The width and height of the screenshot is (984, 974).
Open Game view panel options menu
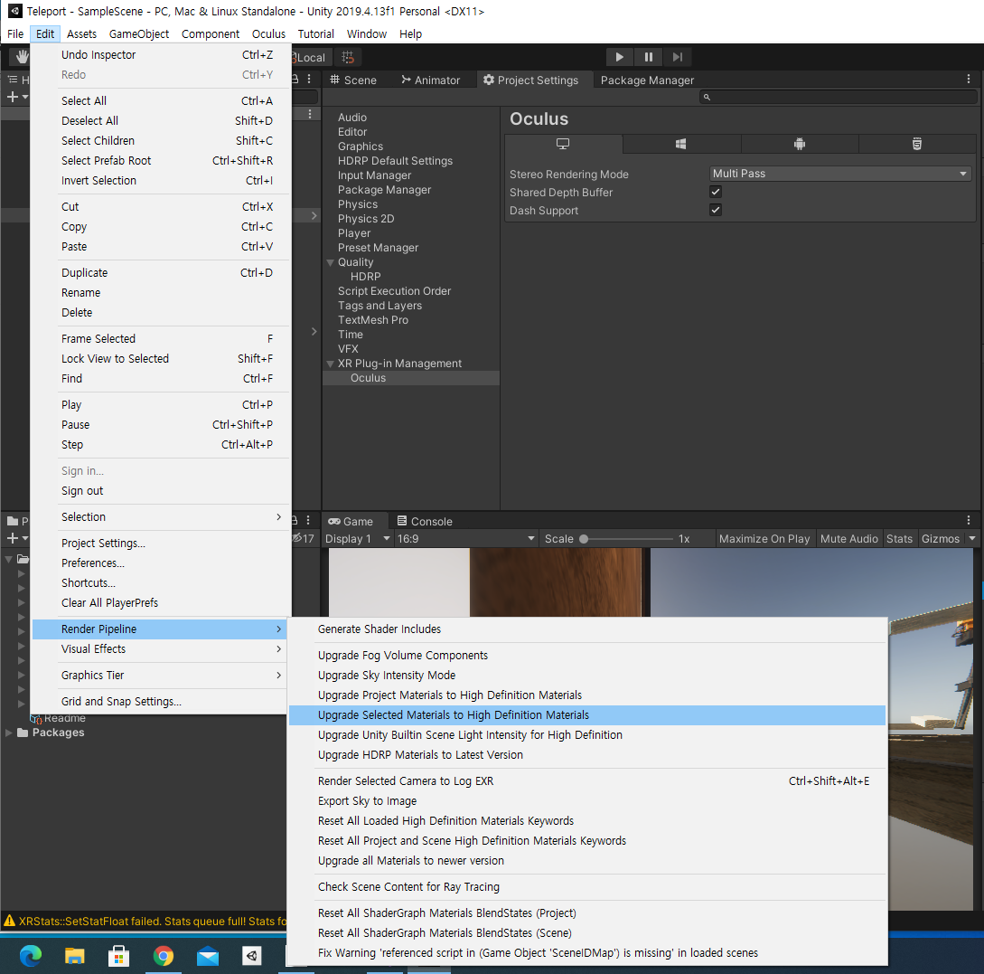click(x=969, y=520)
